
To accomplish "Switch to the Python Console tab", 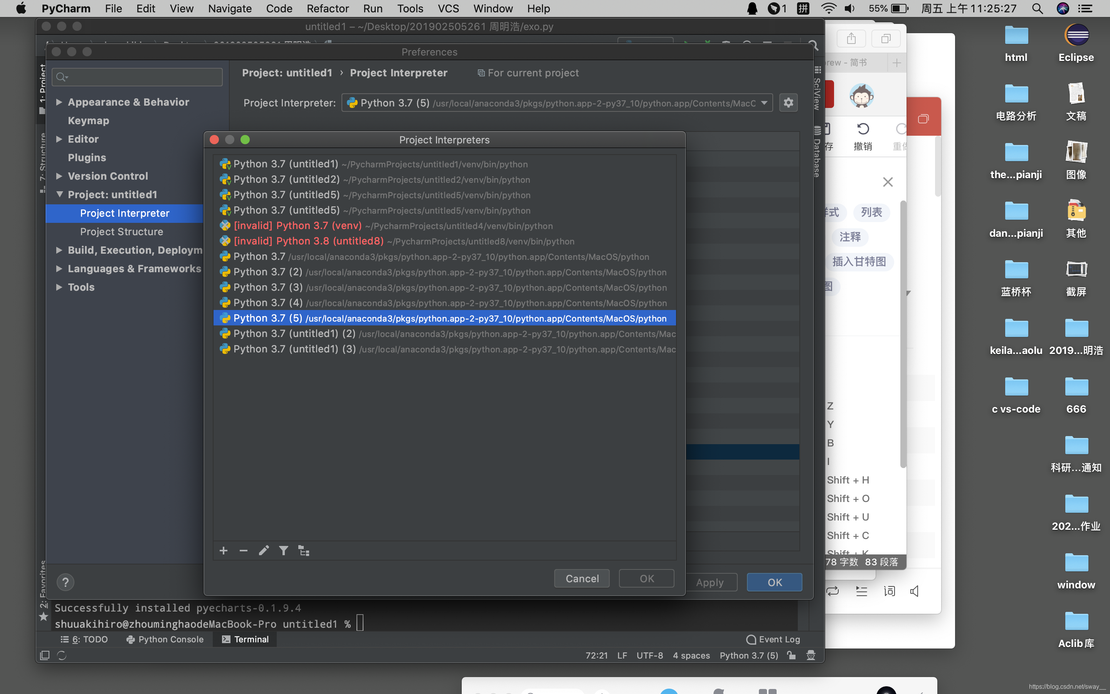I will point(165,639).
